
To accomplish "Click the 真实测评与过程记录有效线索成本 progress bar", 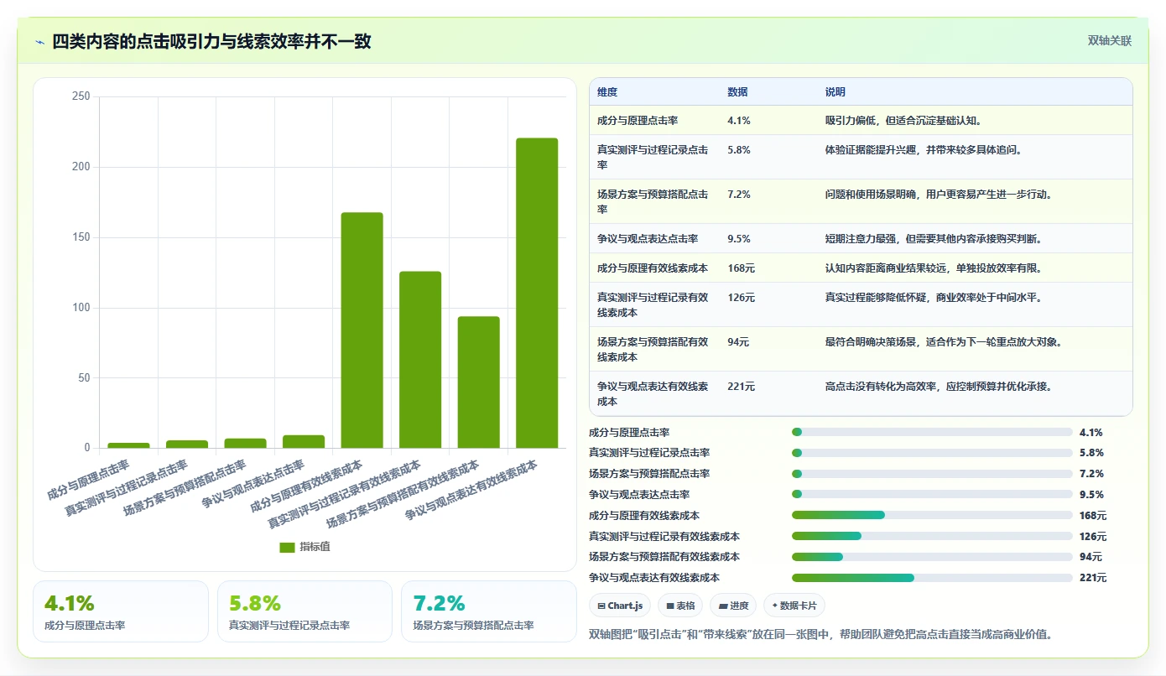I will [x=932, y=536].
